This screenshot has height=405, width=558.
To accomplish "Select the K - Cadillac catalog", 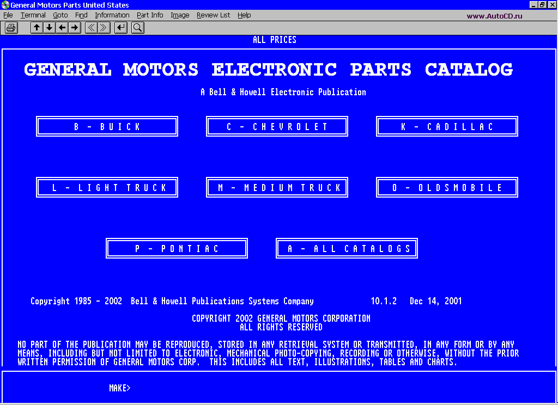I will tap(447, 127).
